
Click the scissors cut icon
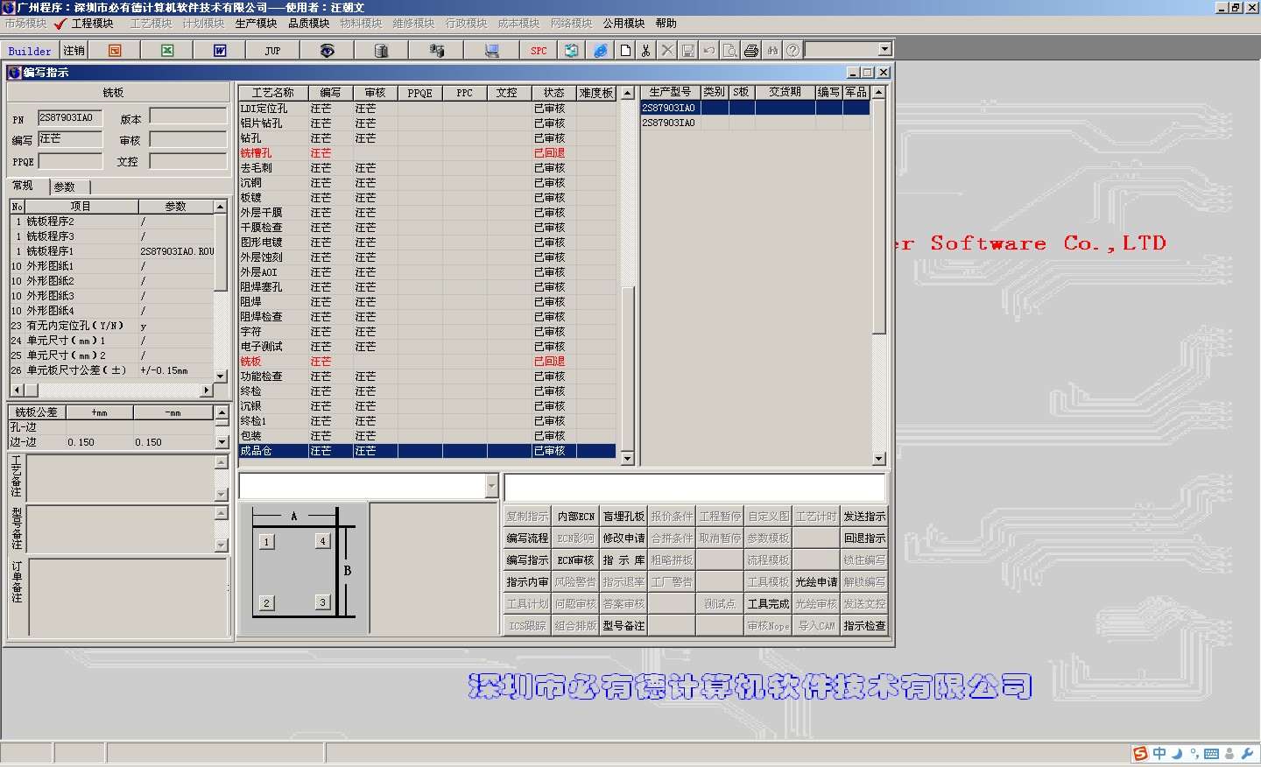[646, 51]
